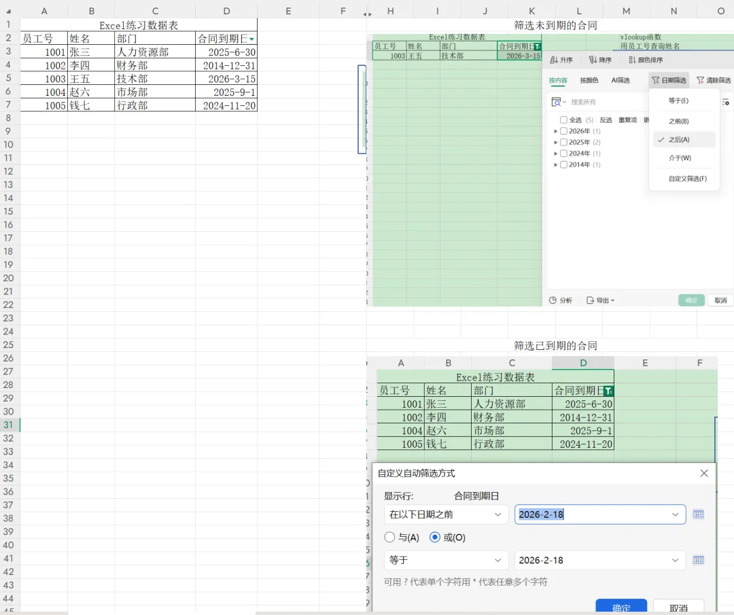
Task: Click the blue 确定 button in the custom autofilter dialog
Action: [x=621, y=607]
